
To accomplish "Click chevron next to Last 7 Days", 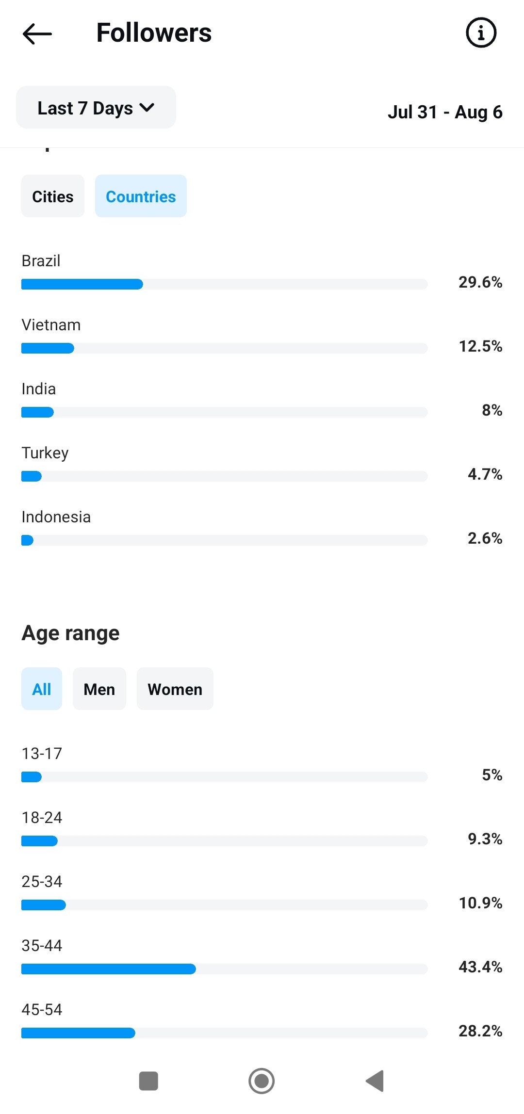I will 147,108.
